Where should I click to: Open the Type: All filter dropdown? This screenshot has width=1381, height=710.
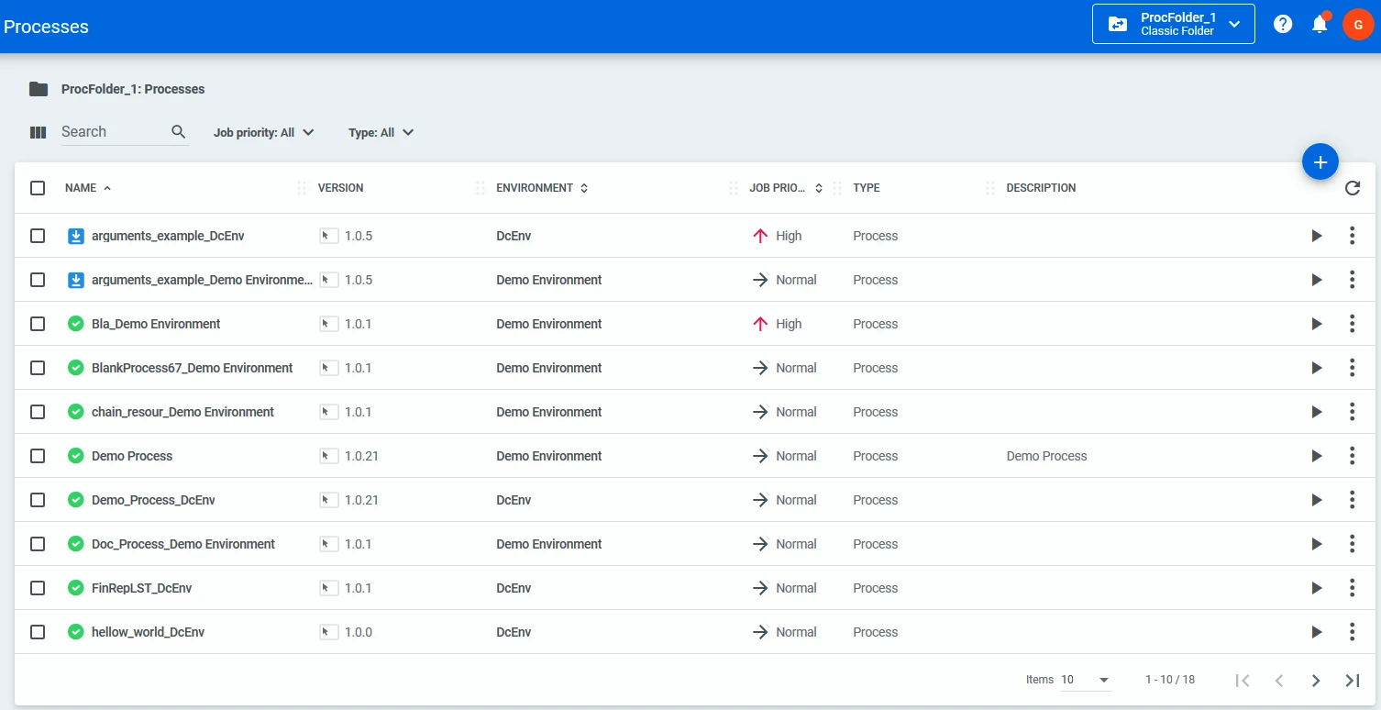(x=381, y=132)
